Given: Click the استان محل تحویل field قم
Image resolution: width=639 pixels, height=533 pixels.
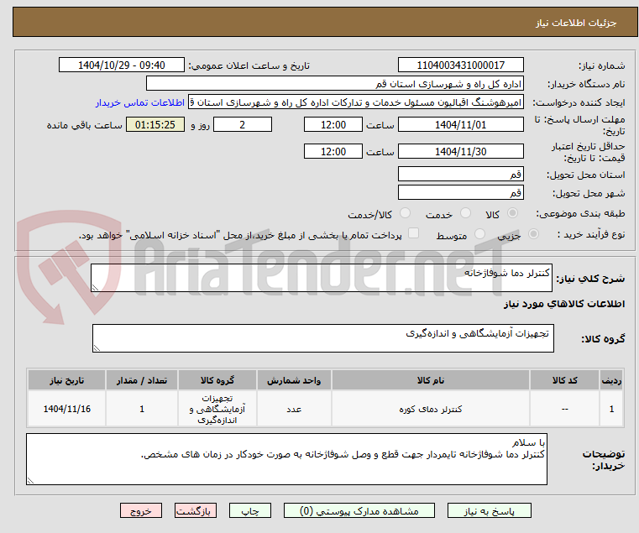Looking at the screenshot, I should (460, 174).
